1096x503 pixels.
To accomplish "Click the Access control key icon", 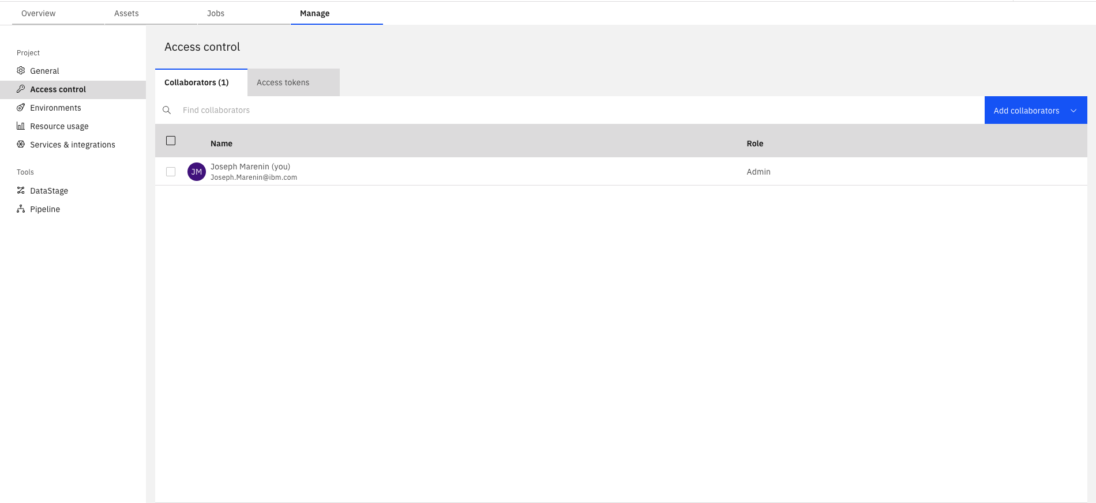I will [x=21, y=89].
